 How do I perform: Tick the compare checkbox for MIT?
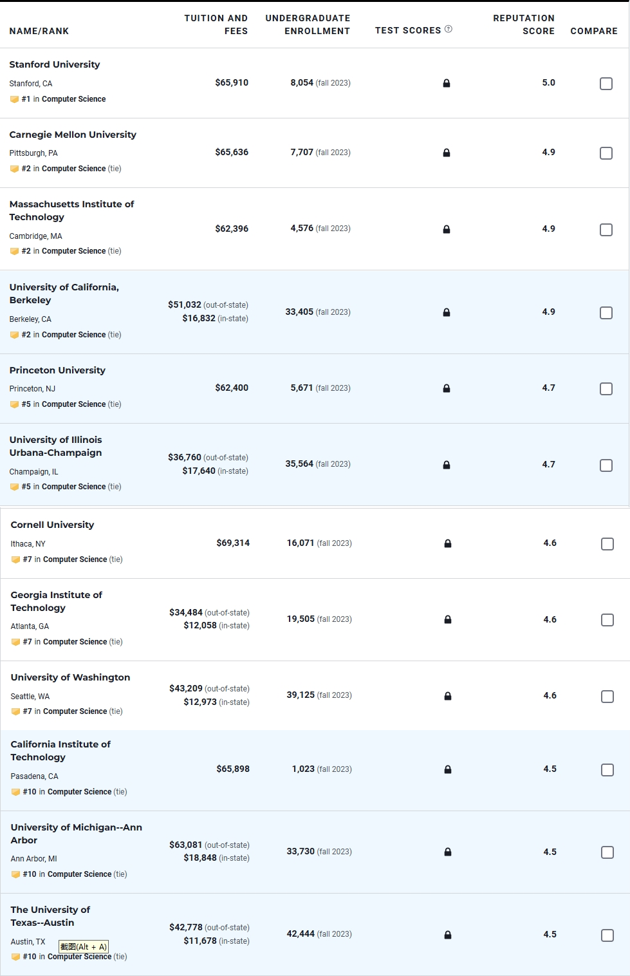click(x=606, y=230)
